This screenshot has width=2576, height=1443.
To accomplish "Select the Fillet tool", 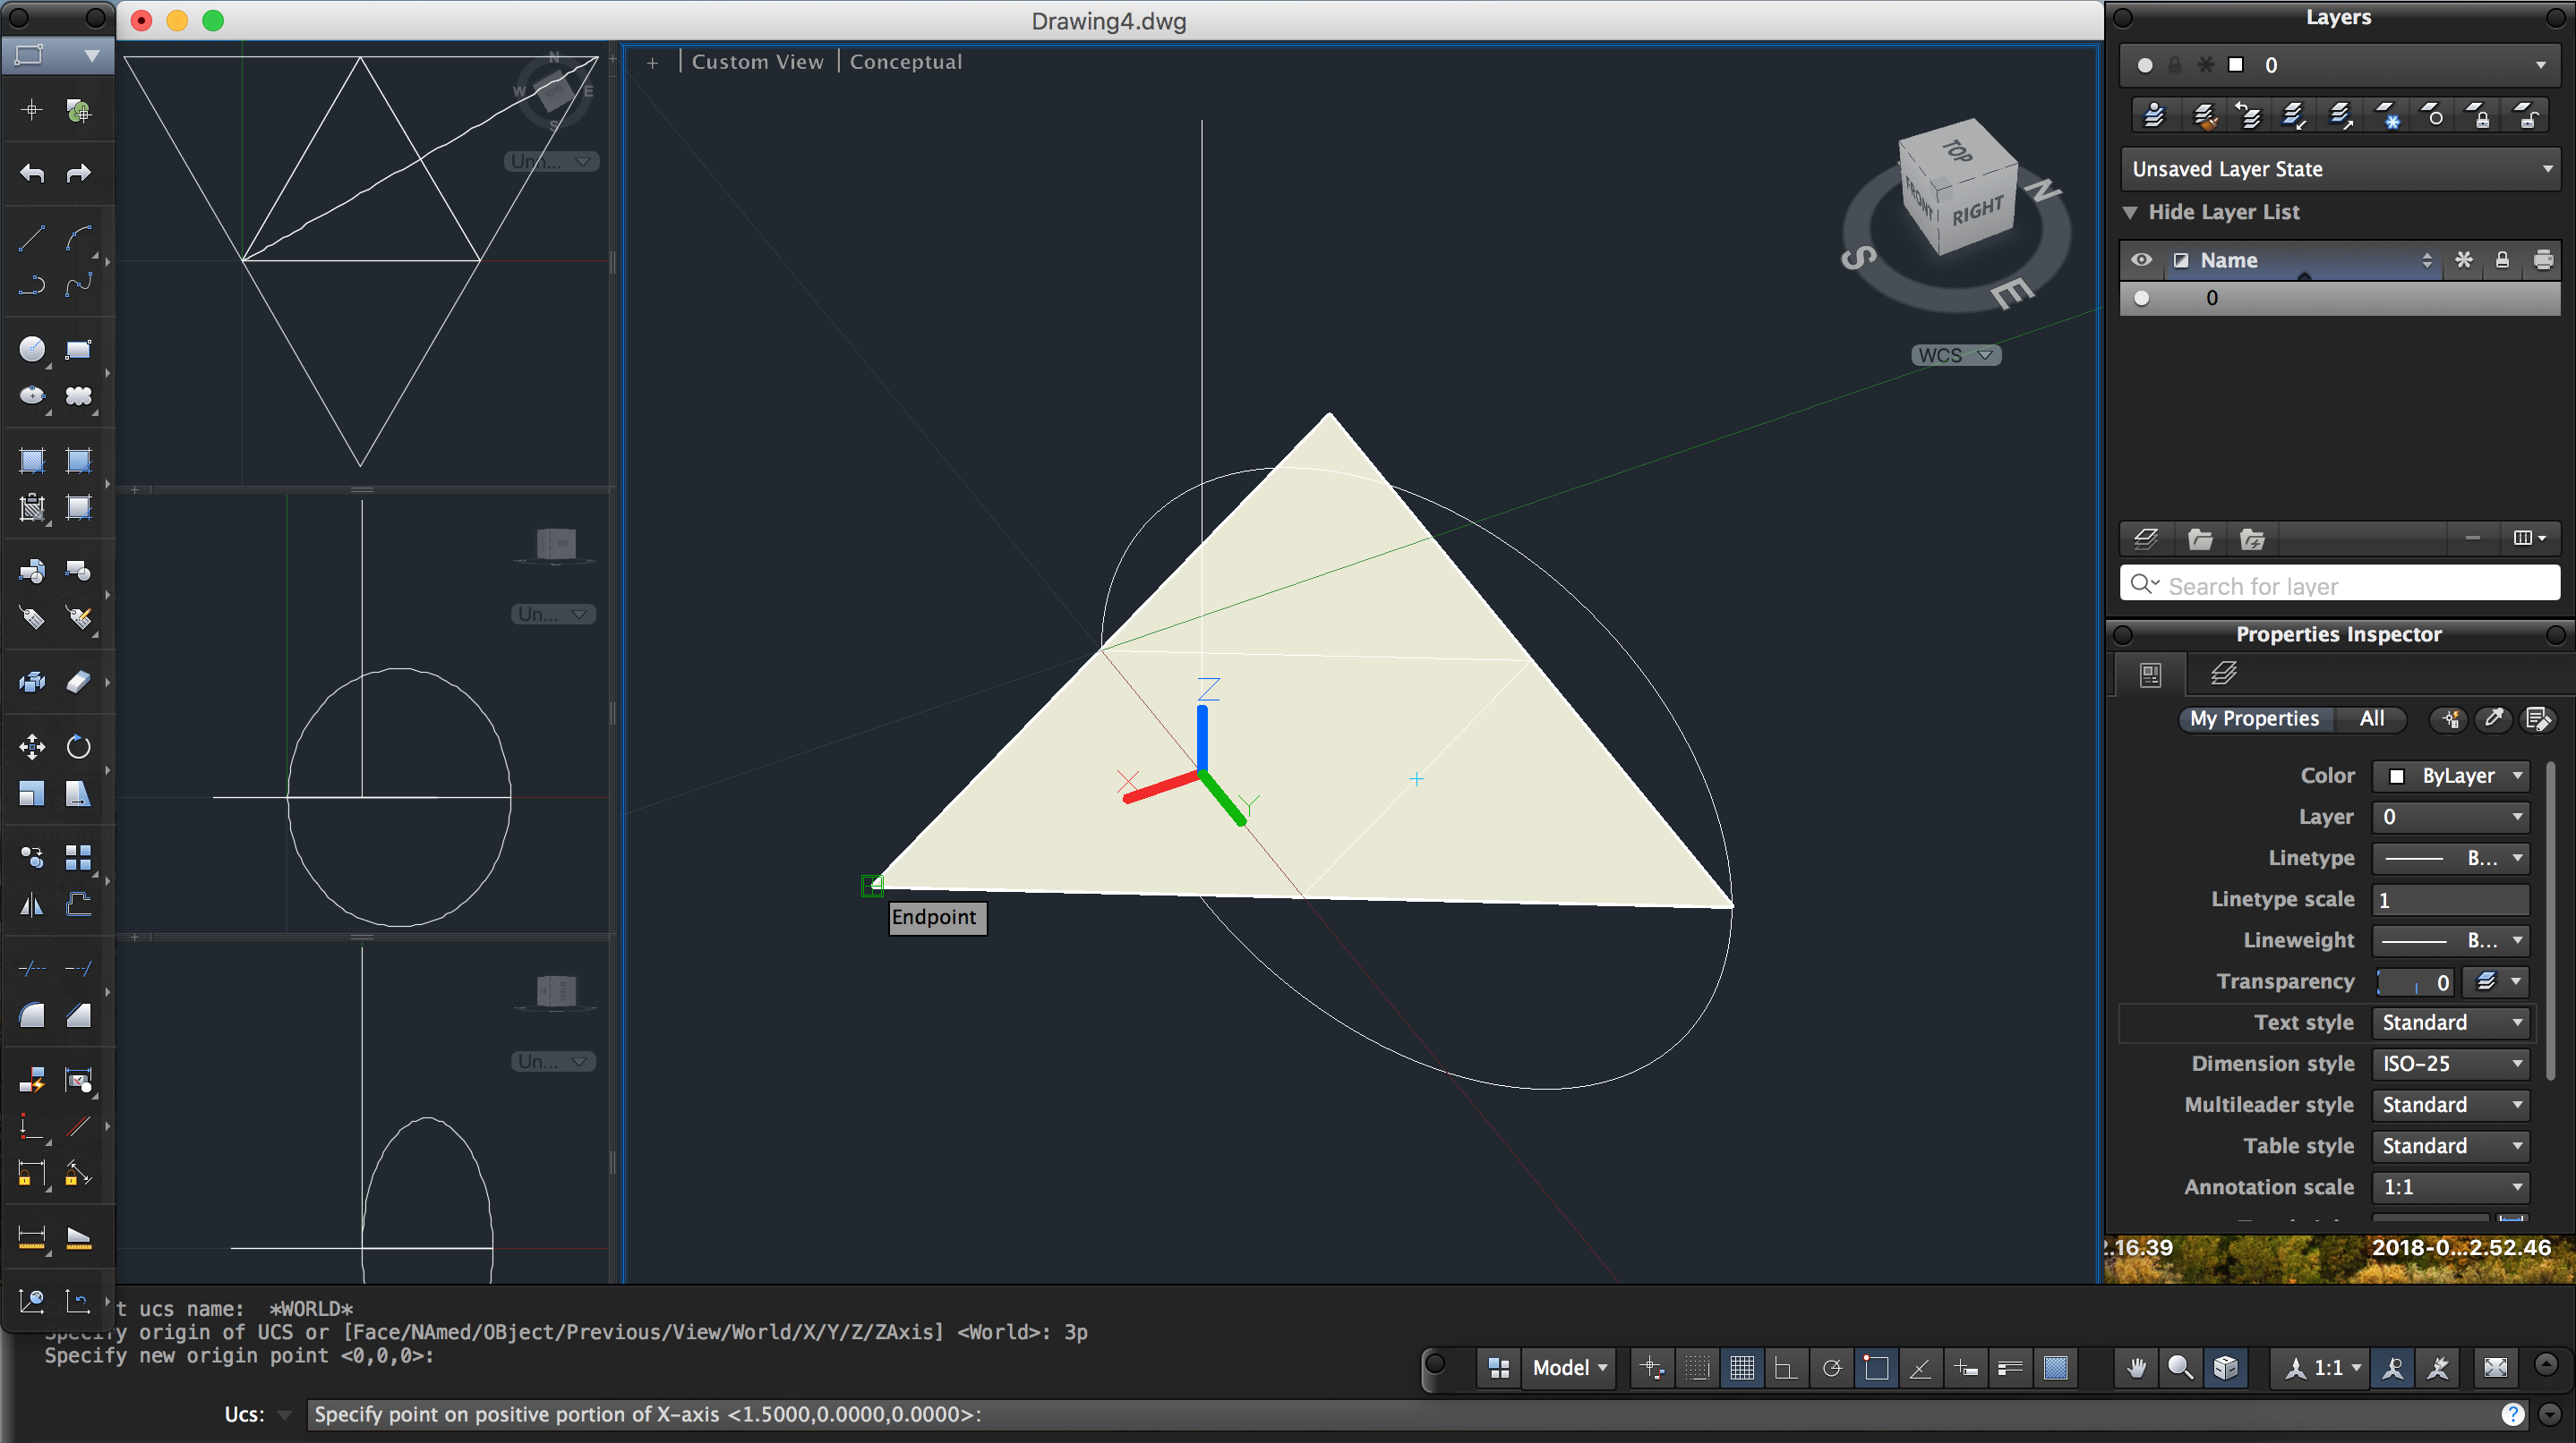I will point(32,1015).
